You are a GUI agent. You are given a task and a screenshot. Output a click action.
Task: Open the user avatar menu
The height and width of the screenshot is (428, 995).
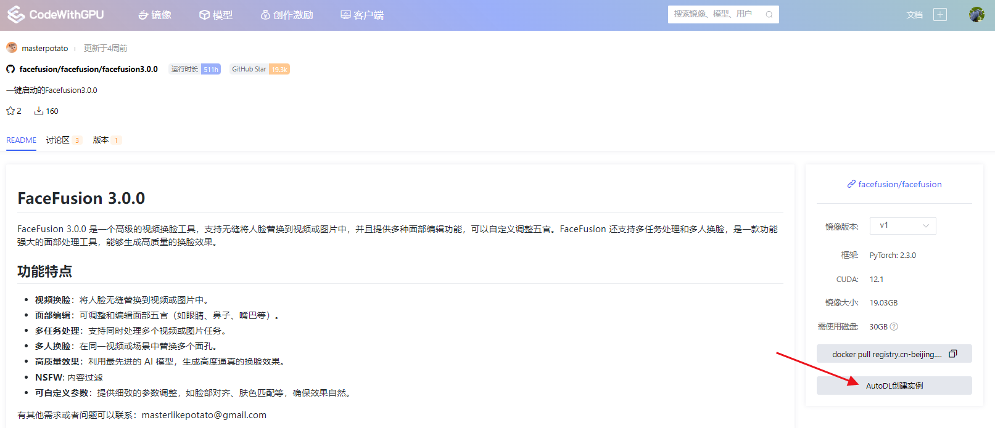coord(976,15)
